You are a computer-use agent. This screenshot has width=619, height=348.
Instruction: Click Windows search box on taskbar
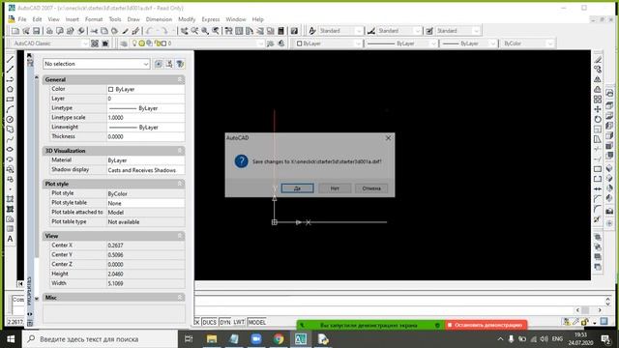(100, 339)
